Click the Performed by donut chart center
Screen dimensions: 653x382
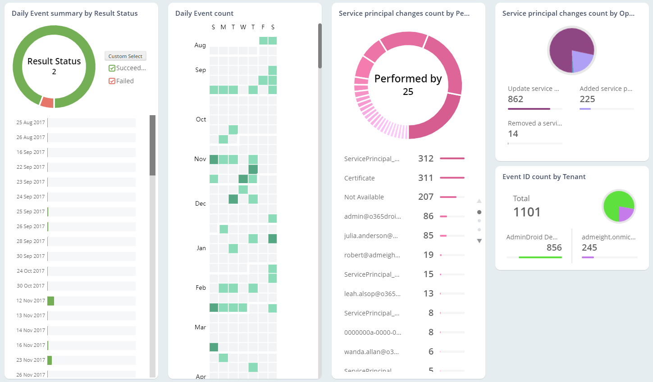pos(408,85)
